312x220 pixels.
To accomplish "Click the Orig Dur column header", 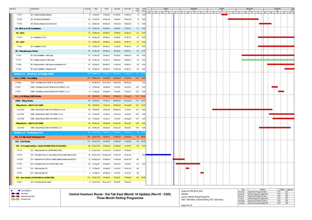I will [x=87, y=9].
